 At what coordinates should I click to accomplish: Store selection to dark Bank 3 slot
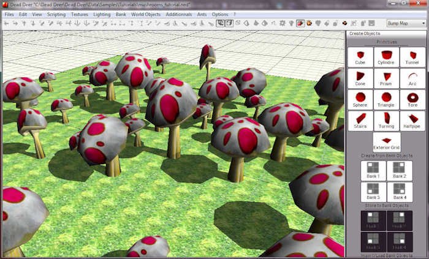pyautogui.click(x=373, y=242)
